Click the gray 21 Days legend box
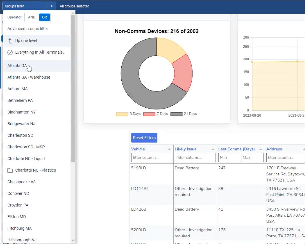The height and width of the screenshot is (244, 305). (x=176, y=114)
